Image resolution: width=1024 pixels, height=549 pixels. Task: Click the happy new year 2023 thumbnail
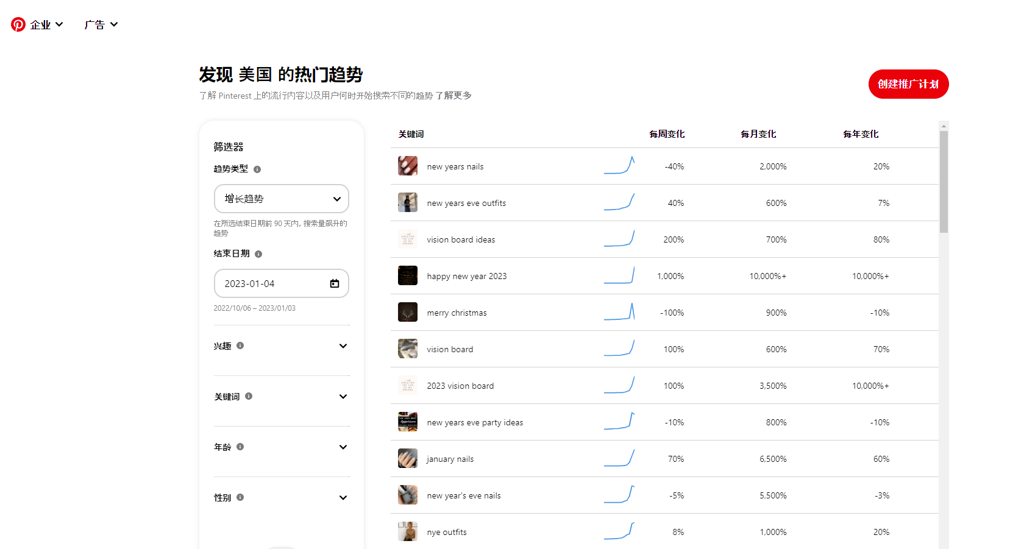pyautogui.click(x=408, y=275)
